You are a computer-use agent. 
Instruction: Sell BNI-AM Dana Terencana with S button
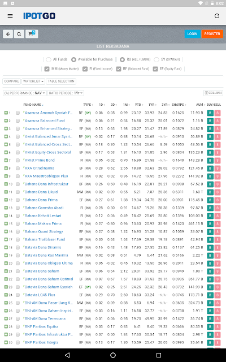217,319
